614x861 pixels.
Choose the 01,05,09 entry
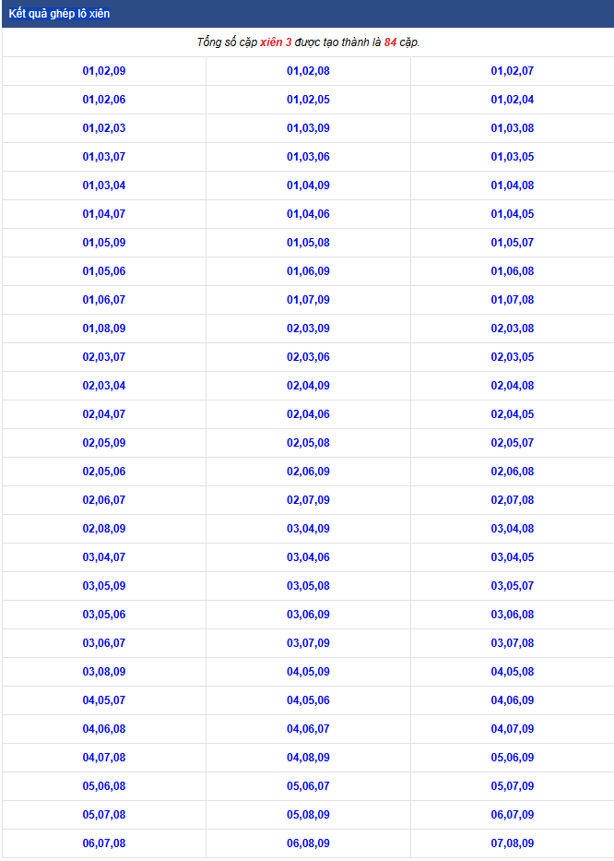104,243
